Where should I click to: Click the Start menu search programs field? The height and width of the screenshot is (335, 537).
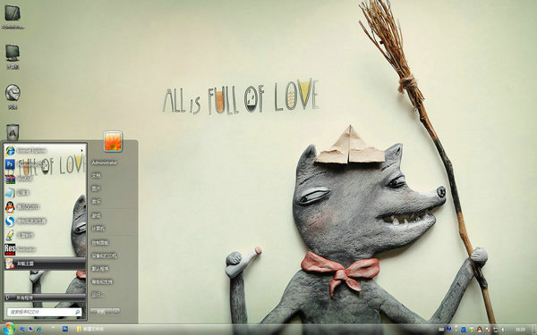click(x=45, y=312)
